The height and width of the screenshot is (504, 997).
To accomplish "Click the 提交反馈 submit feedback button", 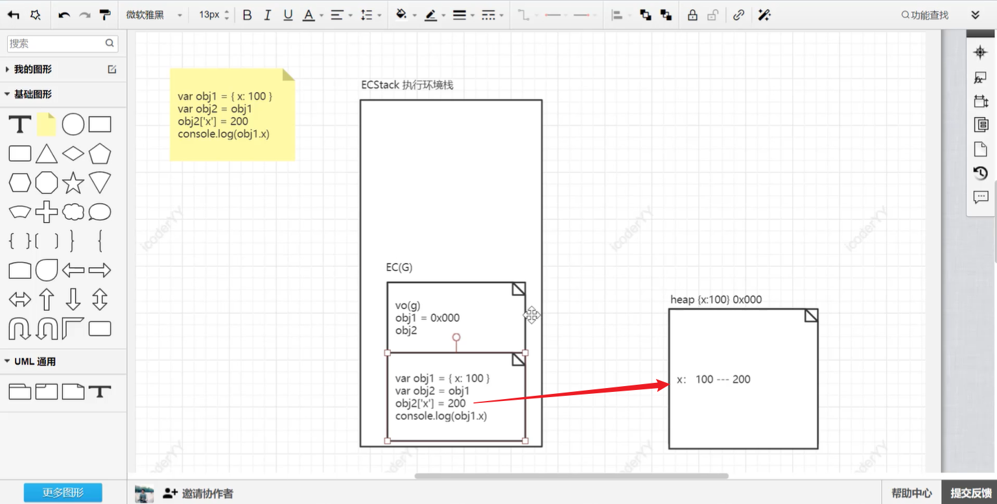I will (970, 493).
